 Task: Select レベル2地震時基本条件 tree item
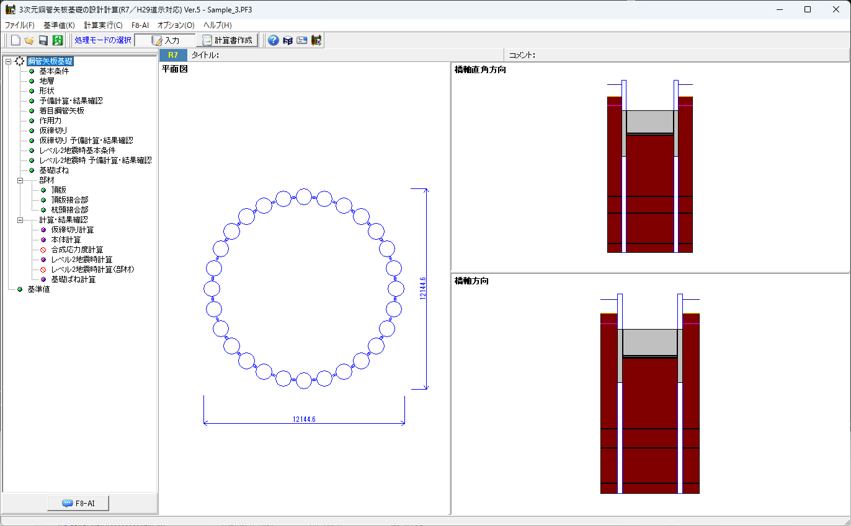(77, 151)
